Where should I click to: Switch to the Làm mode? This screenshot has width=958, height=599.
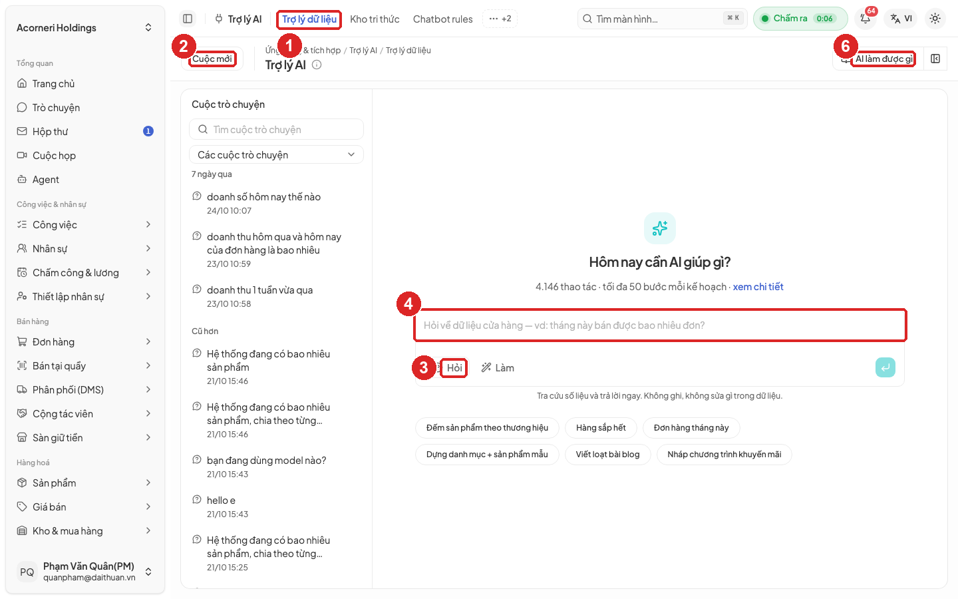click(x=498, y=367)
